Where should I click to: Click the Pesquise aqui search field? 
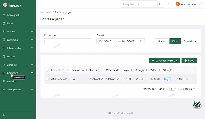pos(139,4)
